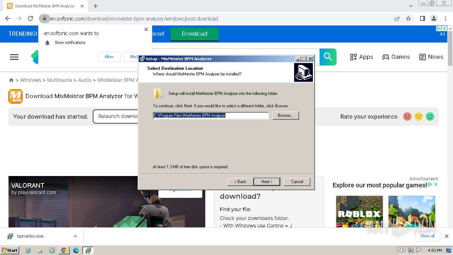Open File Explorer from taskbar
The width and height of the screenshot is (453, 255).
[x=40, y=250]
